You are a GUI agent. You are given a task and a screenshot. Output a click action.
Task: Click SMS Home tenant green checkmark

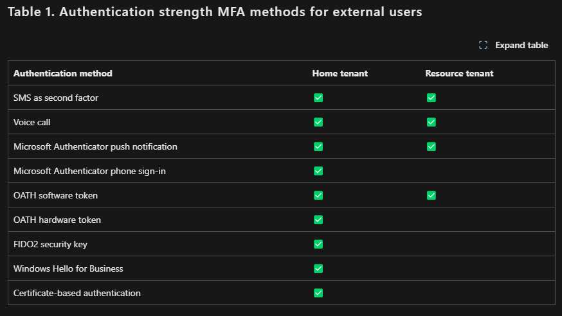318,98
